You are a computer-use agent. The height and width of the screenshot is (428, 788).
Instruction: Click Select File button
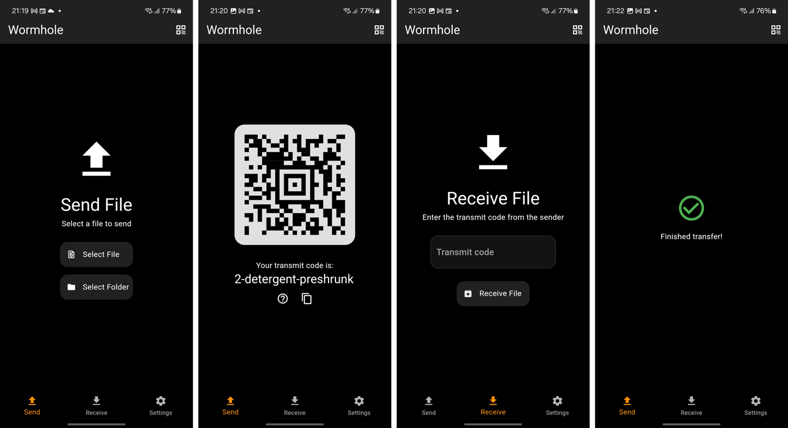[97, 254]
